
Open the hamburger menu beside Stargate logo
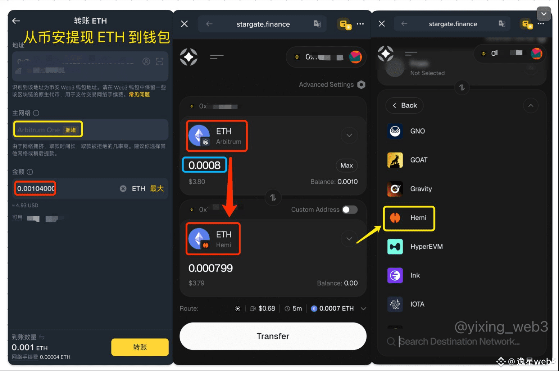point(217,57)
